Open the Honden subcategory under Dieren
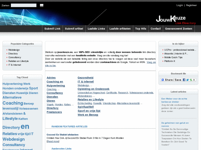The width and height of the screenshot is (201, 150). (x=59, y=104)
